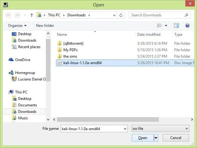Screen dimensions: 197x148
Task: Click navigation pane scroll down arrow
Action: [48, 119]
